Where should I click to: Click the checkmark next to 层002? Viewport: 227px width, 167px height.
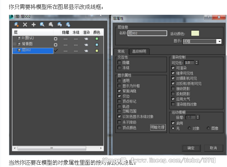[x=56, y=51]
